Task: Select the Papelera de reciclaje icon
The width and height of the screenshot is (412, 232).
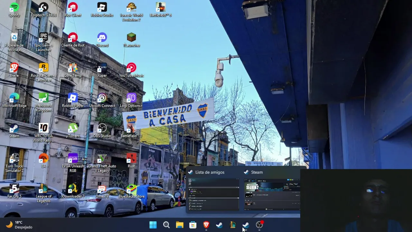Action: coord(14,42)
